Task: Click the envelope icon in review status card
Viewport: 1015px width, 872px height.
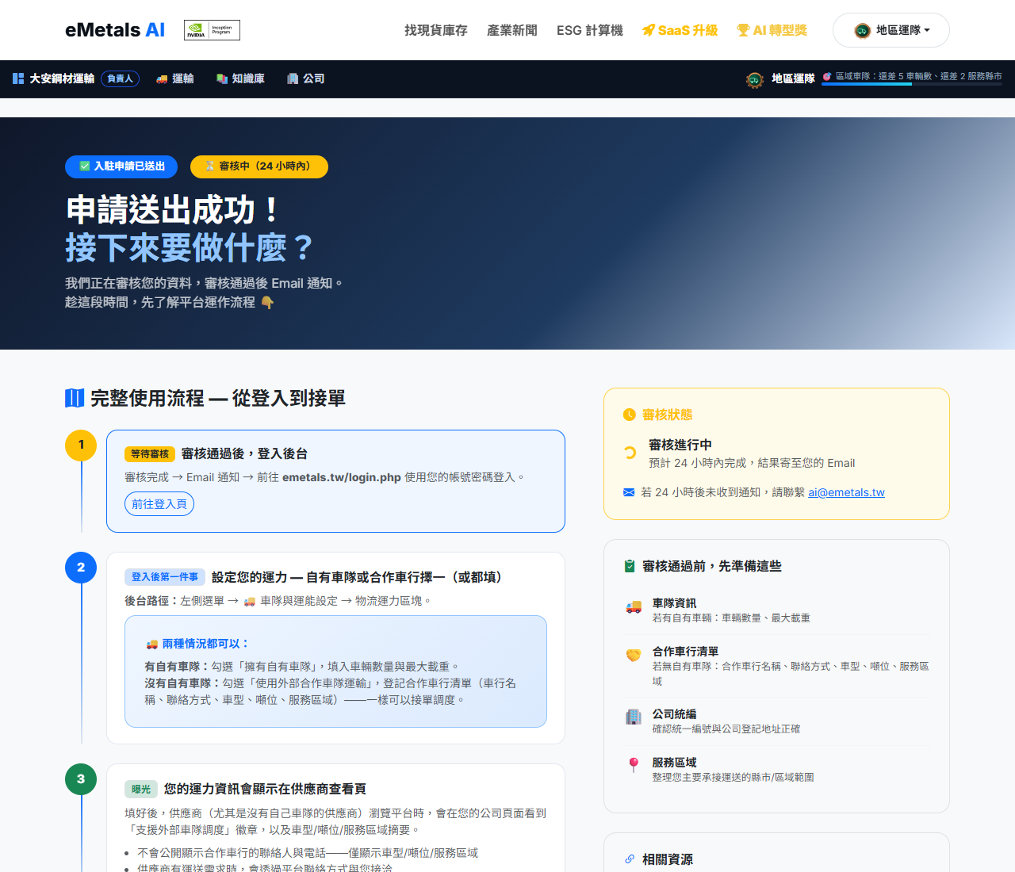Action: [629, 492]
